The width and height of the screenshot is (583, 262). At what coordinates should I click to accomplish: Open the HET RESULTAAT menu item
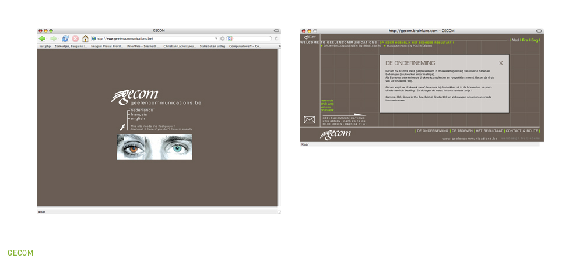(x=489, y=131)
